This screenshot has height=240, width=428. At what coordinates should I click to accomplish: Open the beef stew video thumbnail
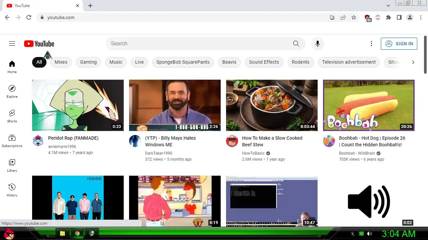272,105
